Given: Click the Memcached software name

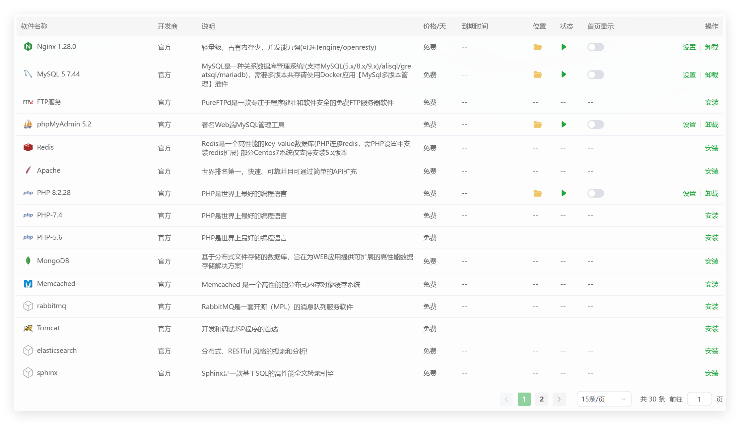Looking at the screenshot, I should (56, 284).
